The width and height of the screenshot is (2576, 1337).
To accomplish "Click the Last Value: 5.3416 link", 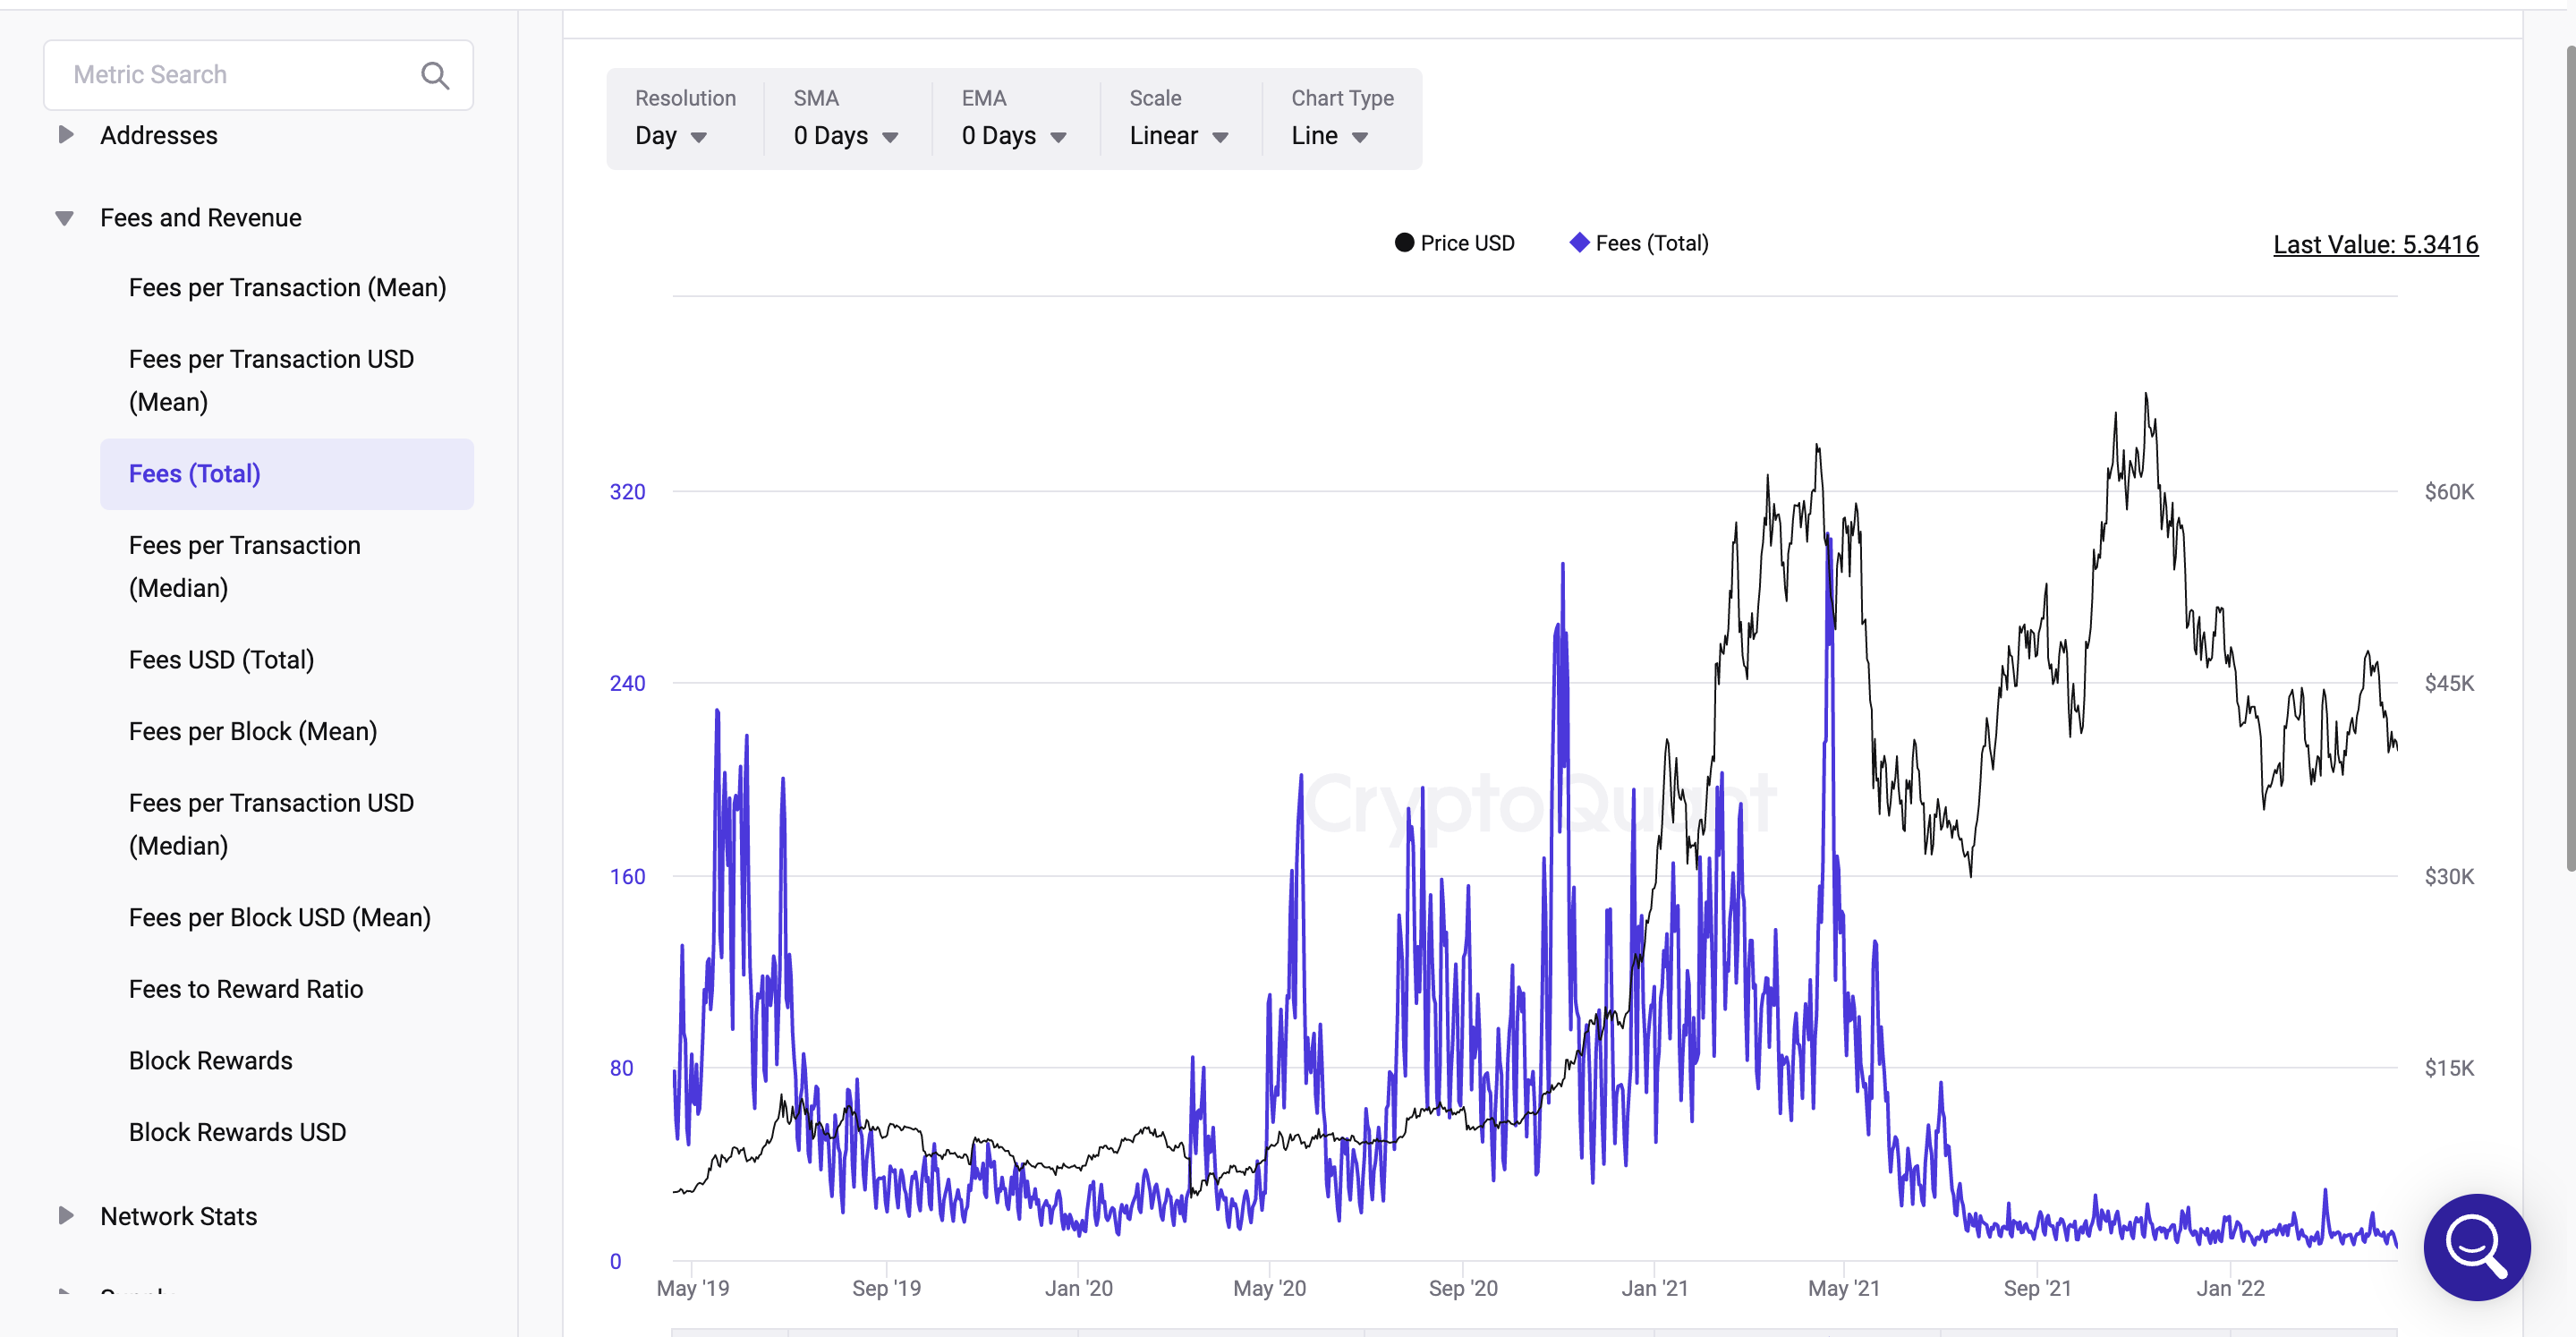I will coord(2375,245).
